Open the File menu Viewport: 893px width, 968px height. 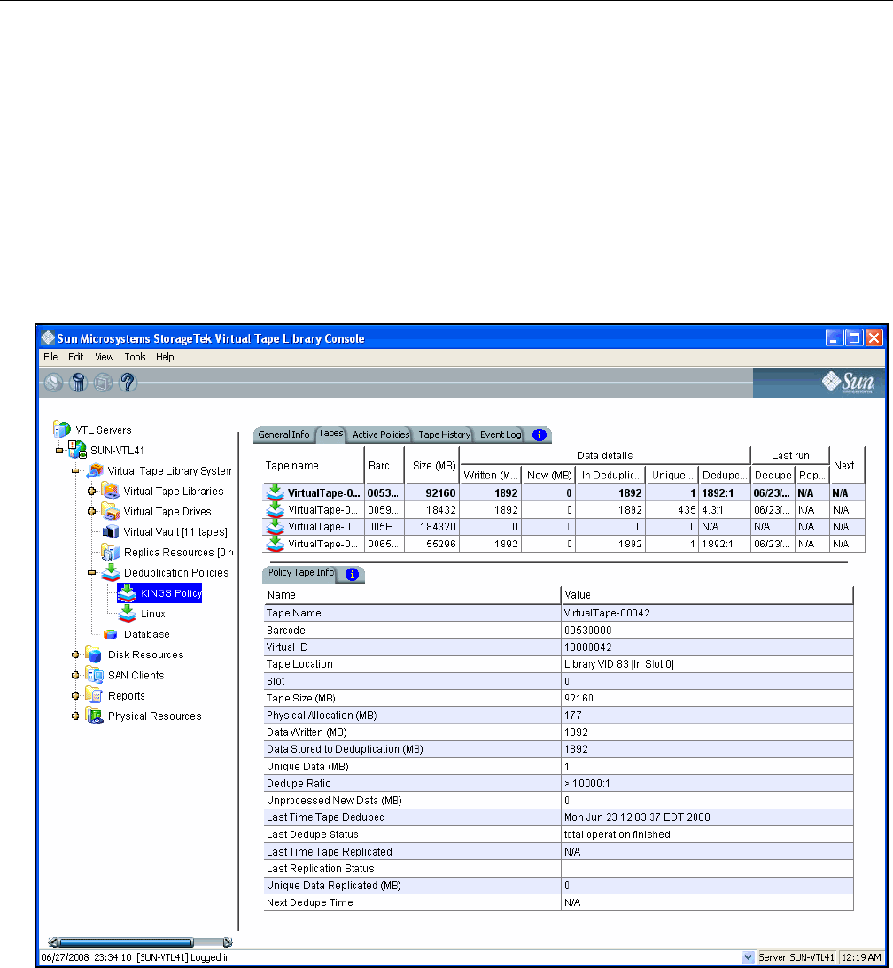coord(50,357)
